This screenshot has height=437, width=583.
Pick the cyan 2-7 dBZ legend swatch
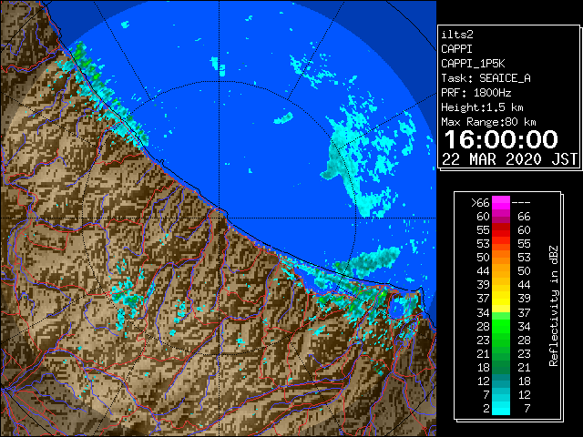click(x=501, y=408)
